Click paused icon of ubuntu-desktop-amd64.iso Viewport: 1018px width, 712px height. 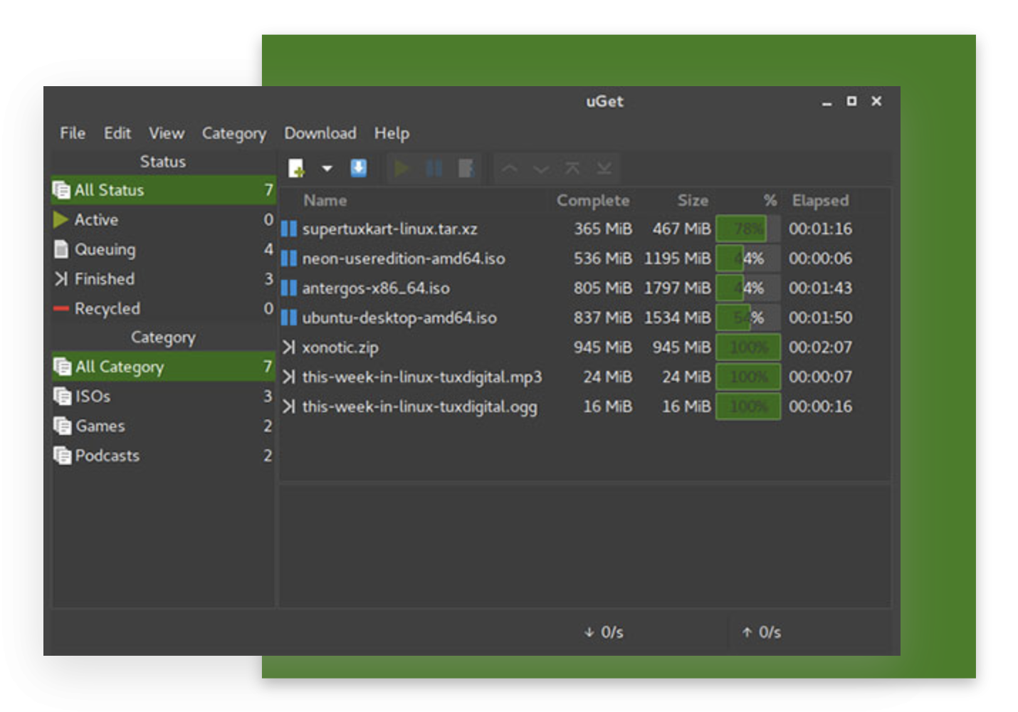(288, 318)
